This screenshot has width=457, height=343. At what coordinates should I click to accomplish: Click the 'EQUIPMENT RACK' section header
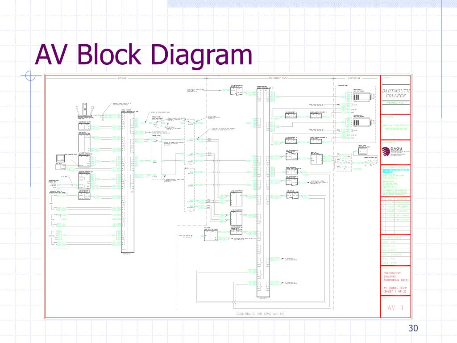pos(278,79)
